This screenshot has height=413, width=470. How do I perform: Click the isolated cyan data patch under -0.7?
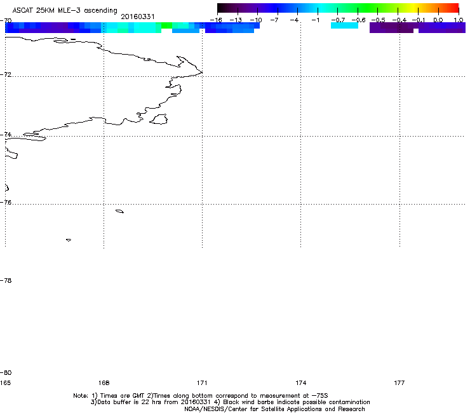(344, 25)
